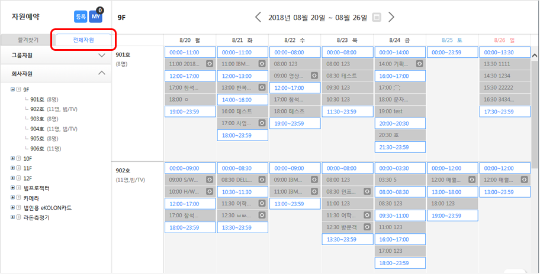
Task: Expand the 그룹자원 section
Action: point(101,56)
